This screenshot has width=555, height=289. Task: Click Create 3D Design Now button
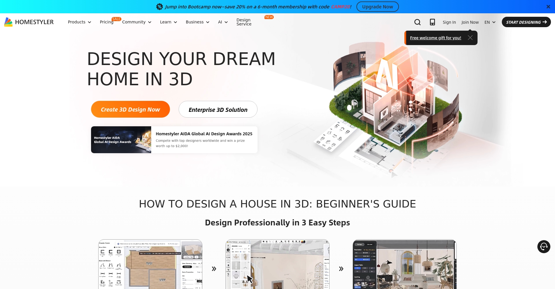coord(130,109)
